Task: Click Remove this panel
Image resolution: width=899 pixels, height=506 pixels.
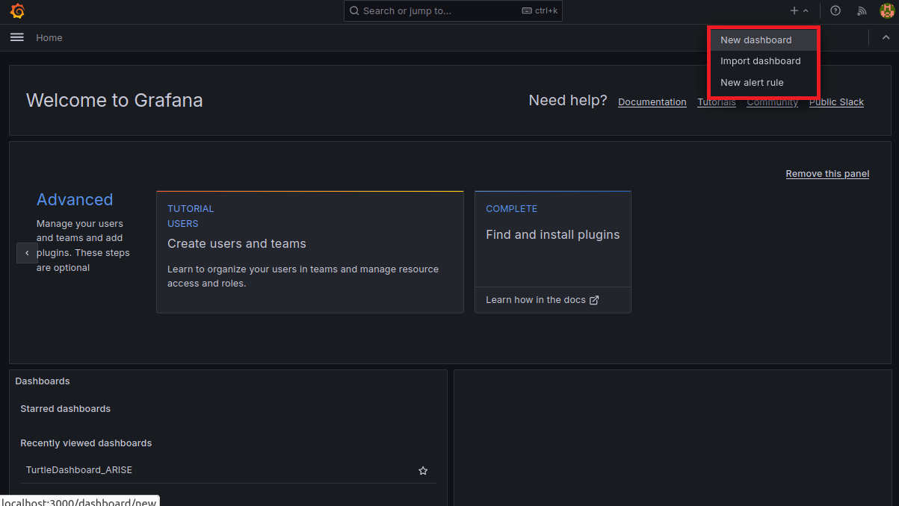Action: pos(827,174)
